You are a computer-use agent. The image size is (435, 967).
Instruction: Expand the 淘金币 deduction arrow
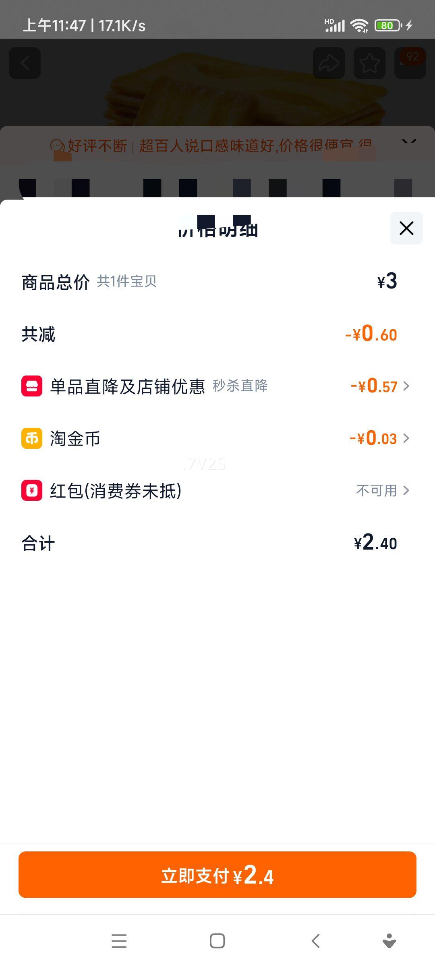(406, 438)
